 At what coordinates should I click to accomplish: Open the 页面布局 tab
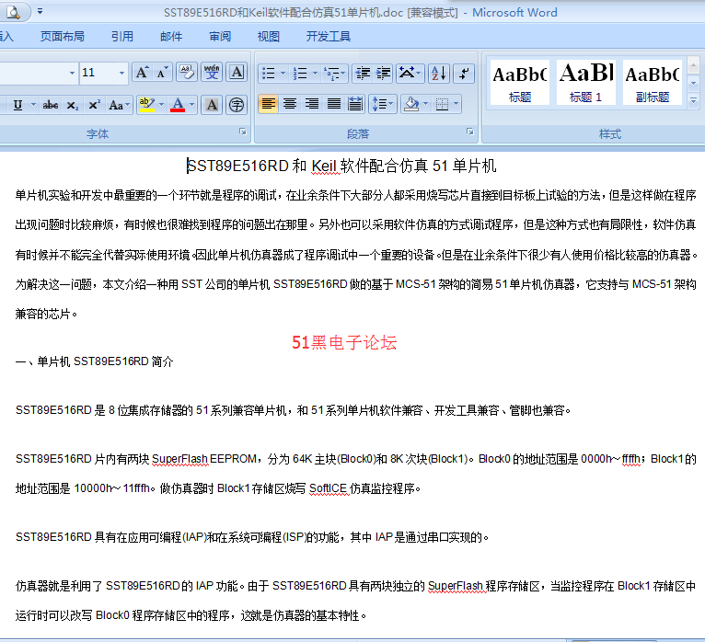(x=62, y=37)
